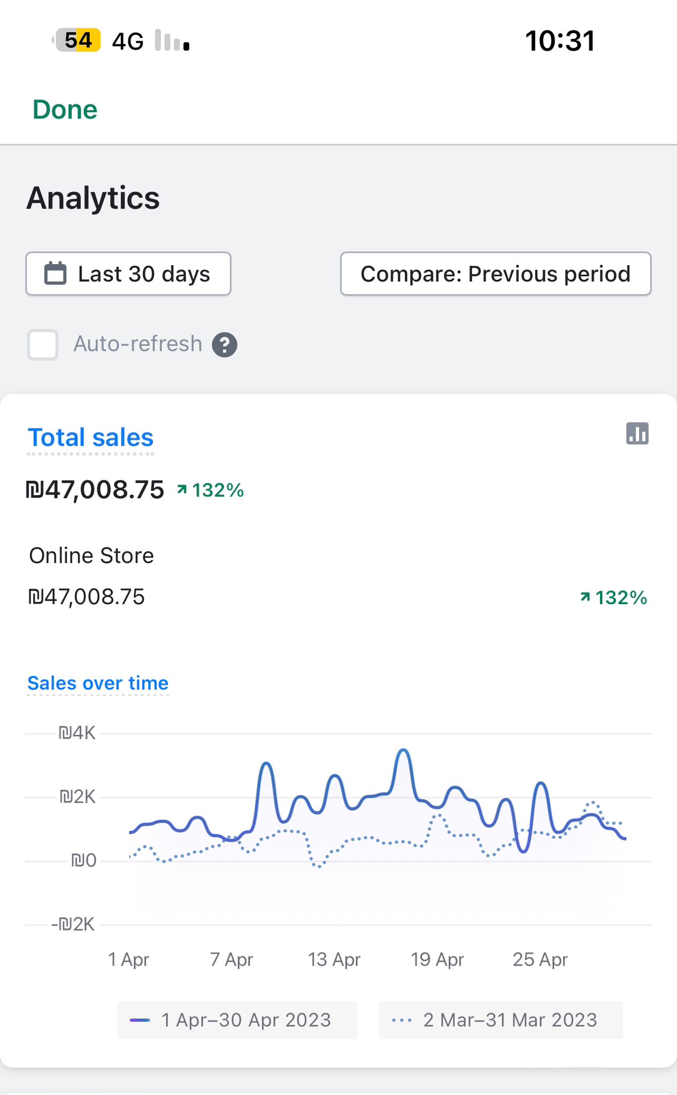Tap the calendar icon in date range button
The width and height of the screenshot is (677, 1095).
55,274
